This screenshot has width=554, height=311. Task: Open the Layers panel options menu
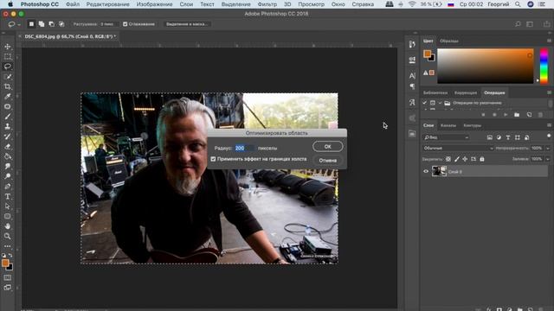click(x=549, y=125)
